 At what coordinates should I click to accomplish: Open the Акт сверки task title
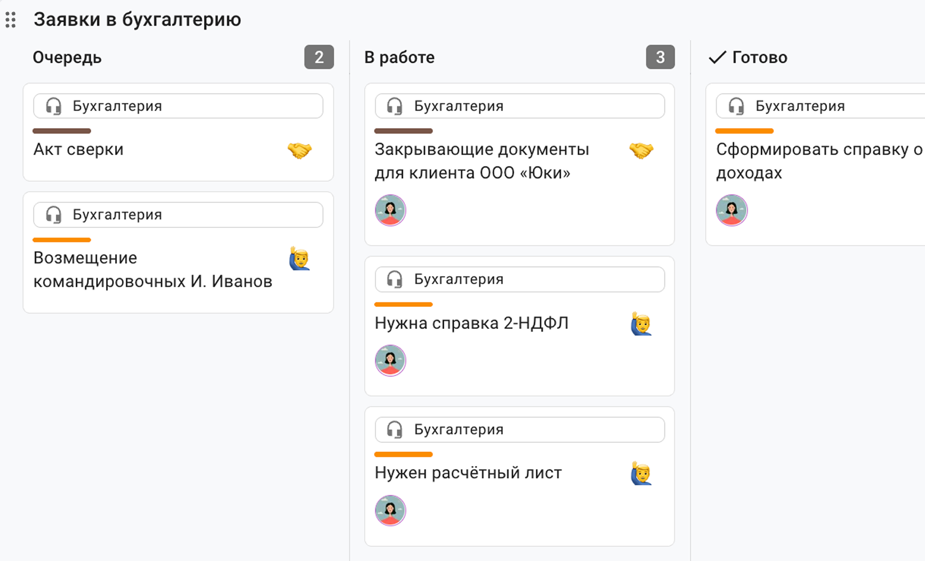(78, 149)
